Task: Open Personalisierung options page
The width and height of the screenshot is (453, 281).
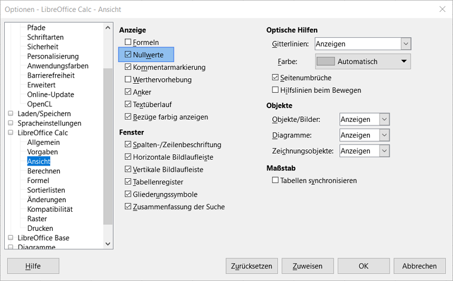Action: (53, 56)
